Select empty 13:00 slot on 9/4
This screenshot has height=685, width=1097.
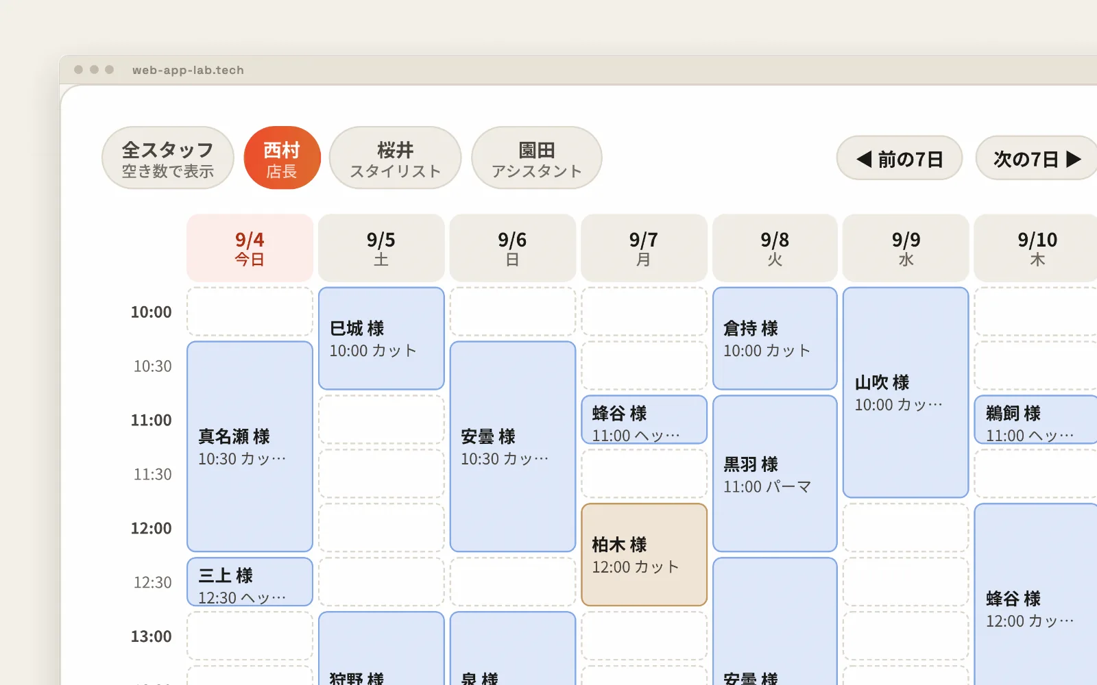(250, 636)
